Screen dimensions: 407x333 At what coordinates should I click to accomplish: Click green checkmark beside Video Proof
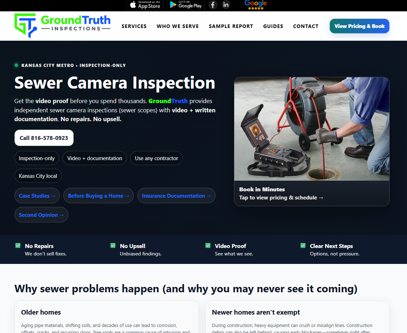[x=208, y=245]
